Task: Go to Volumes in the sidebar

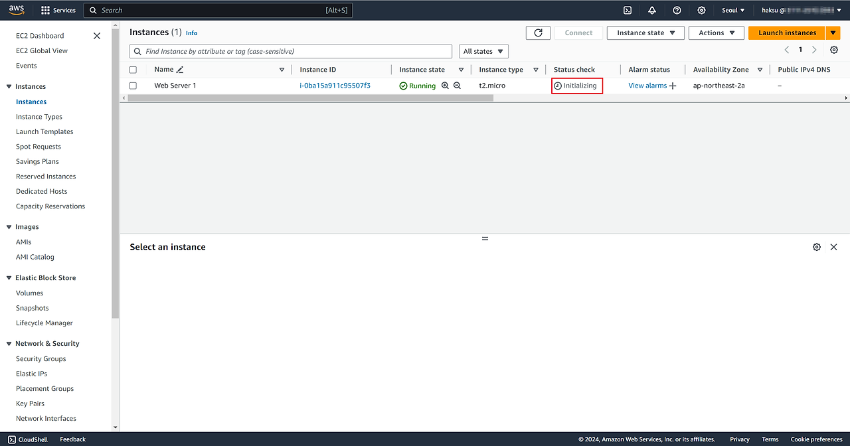Action: click(29, 293)
